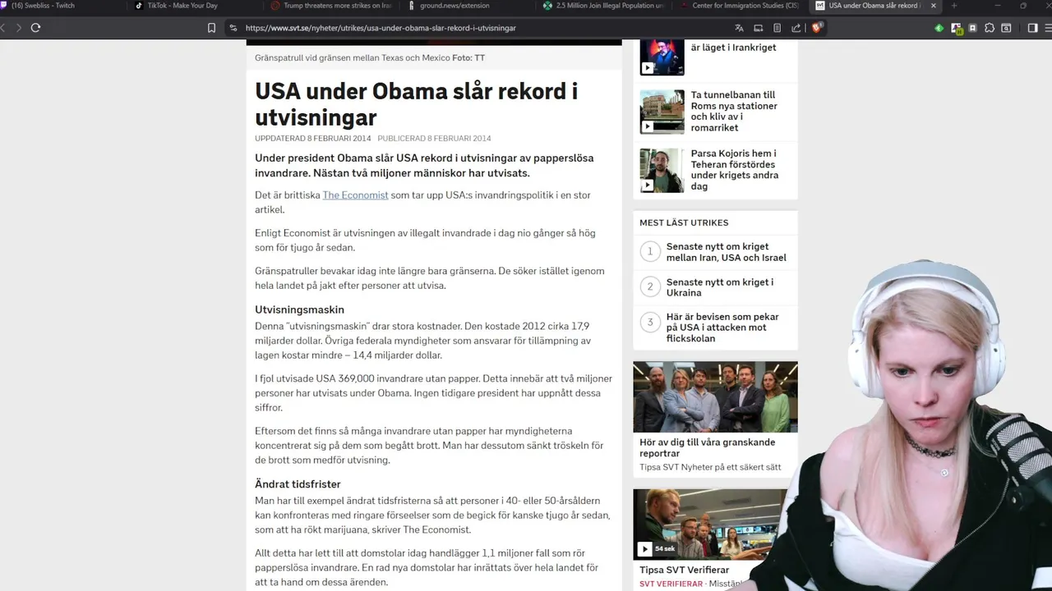This screenshot has height=591, width=1052.
Task: Toggle the browser sidebar panel icon
Action: pos(1032,27)
